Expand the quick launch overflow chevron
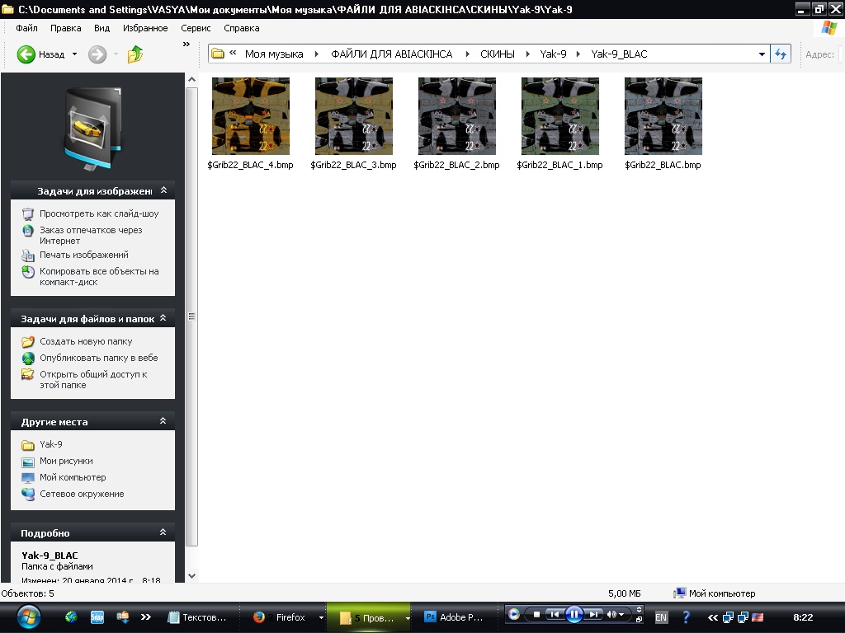845x633 pixels. point(145,617)
